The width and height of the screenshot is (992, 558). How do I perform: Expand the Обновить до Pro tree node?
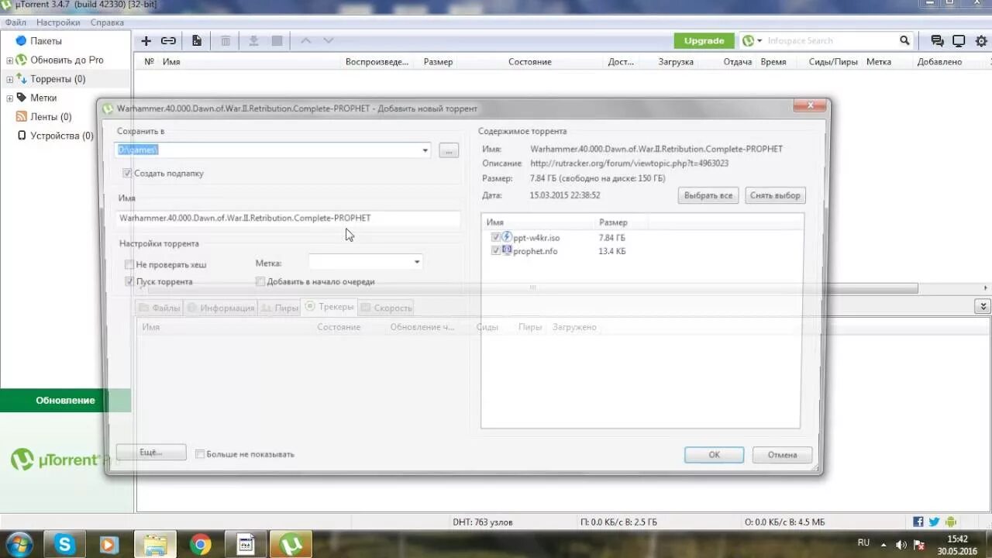click(x=10, y=60)
